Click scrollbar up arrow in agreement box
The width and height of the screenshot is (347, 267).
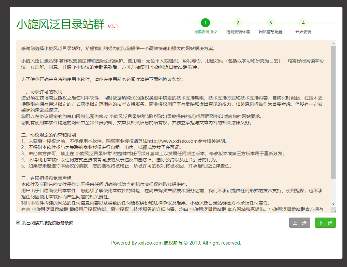[333, 43]
